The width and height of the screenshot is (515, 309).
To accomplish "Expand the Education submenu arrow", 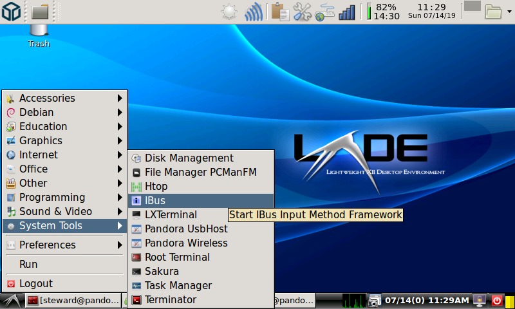I will (120, 126).
